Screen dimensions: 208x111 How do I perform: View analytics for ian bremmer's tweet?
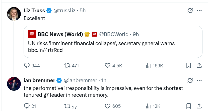click(x=148, y=106)
